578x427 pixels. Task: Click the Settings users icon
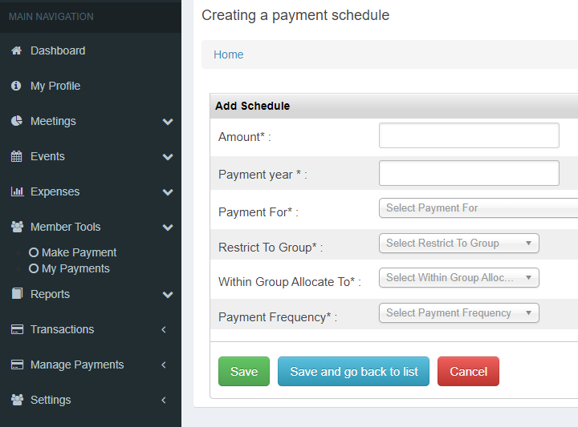pyautogui.click(x=18, y=400)
